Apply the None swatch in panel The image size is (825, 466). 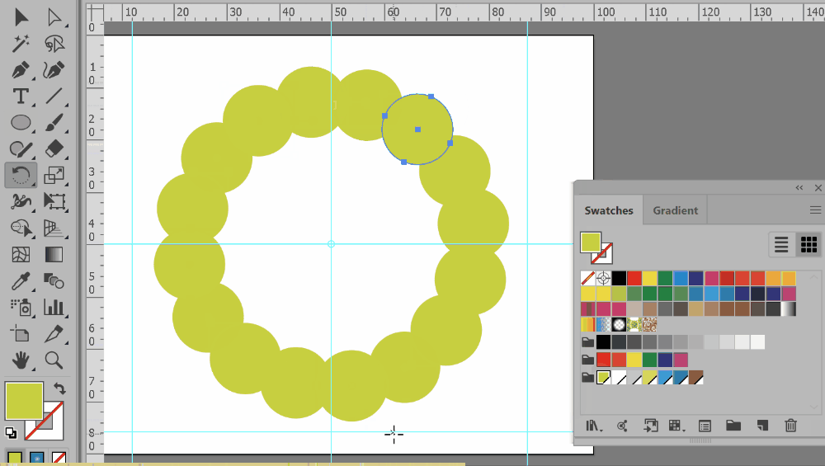[x=587, y=278]
